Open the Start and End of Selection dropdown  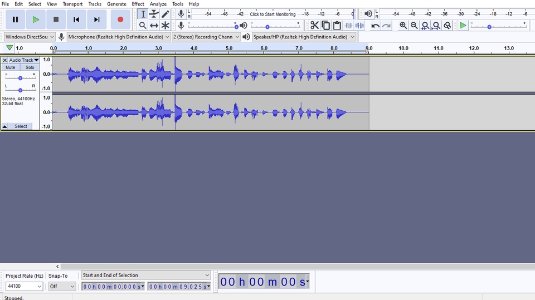[146, 275]
